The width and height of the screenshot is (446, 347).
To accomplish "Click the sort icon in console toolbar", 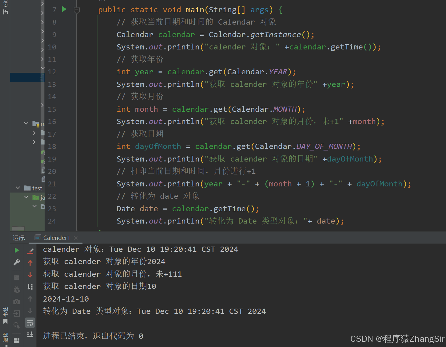I will click(30, 287).
